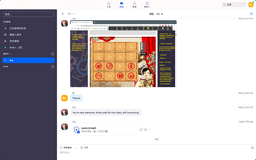Viewport: 256px width, 160px height.
Task: Open Contact Requests (聯絡人要求)
Action: (15, 35)
